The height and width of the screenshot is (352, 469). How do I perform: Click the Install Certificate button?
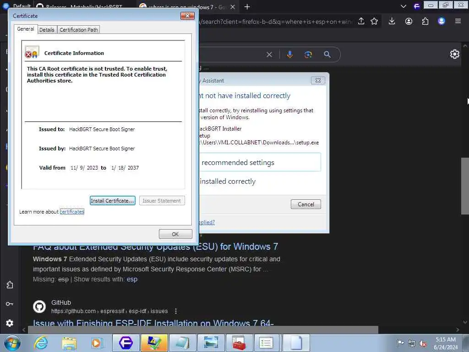(113, 201)
